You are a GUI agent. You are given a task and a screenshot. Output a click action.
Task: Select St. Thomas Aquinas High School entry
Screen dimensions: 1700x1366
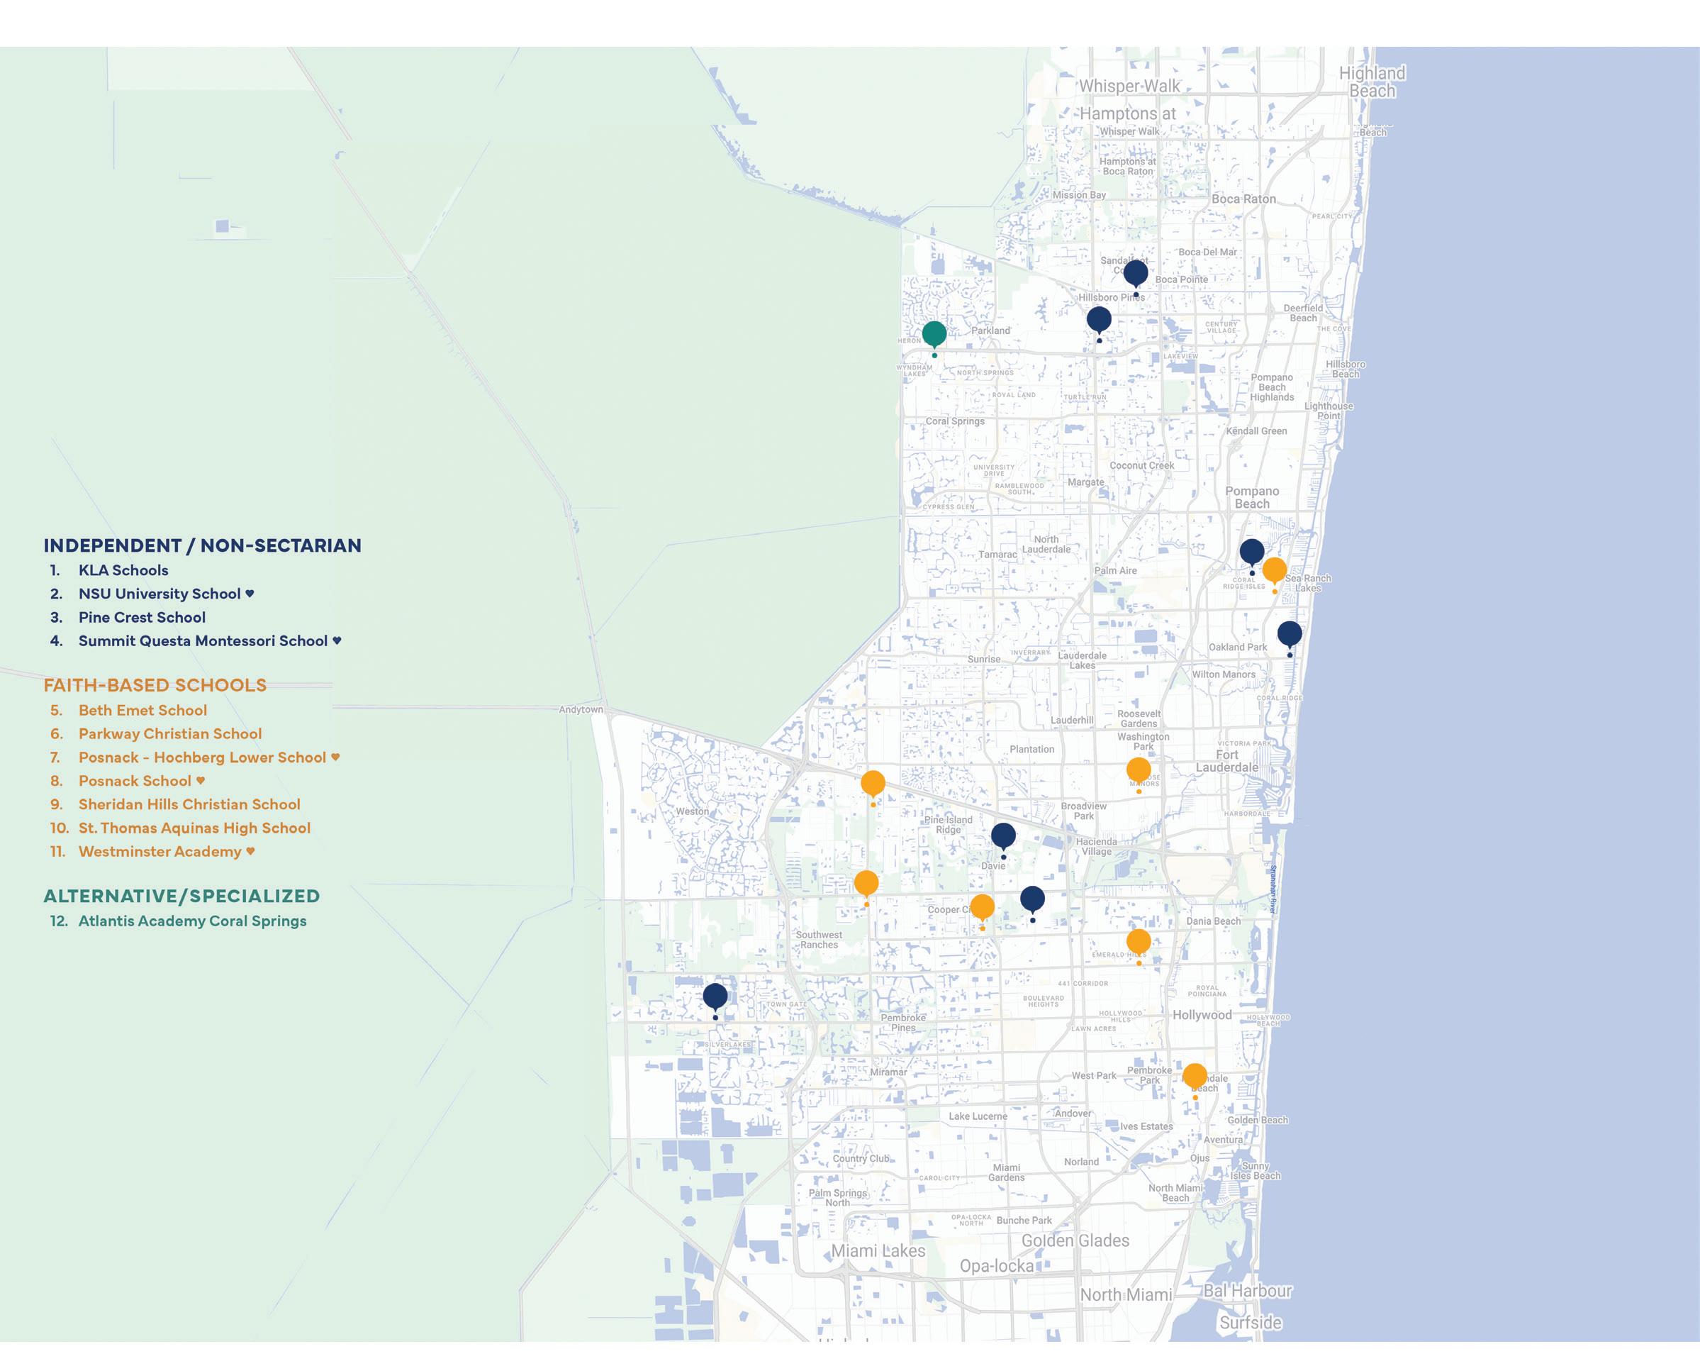[194, 828]
